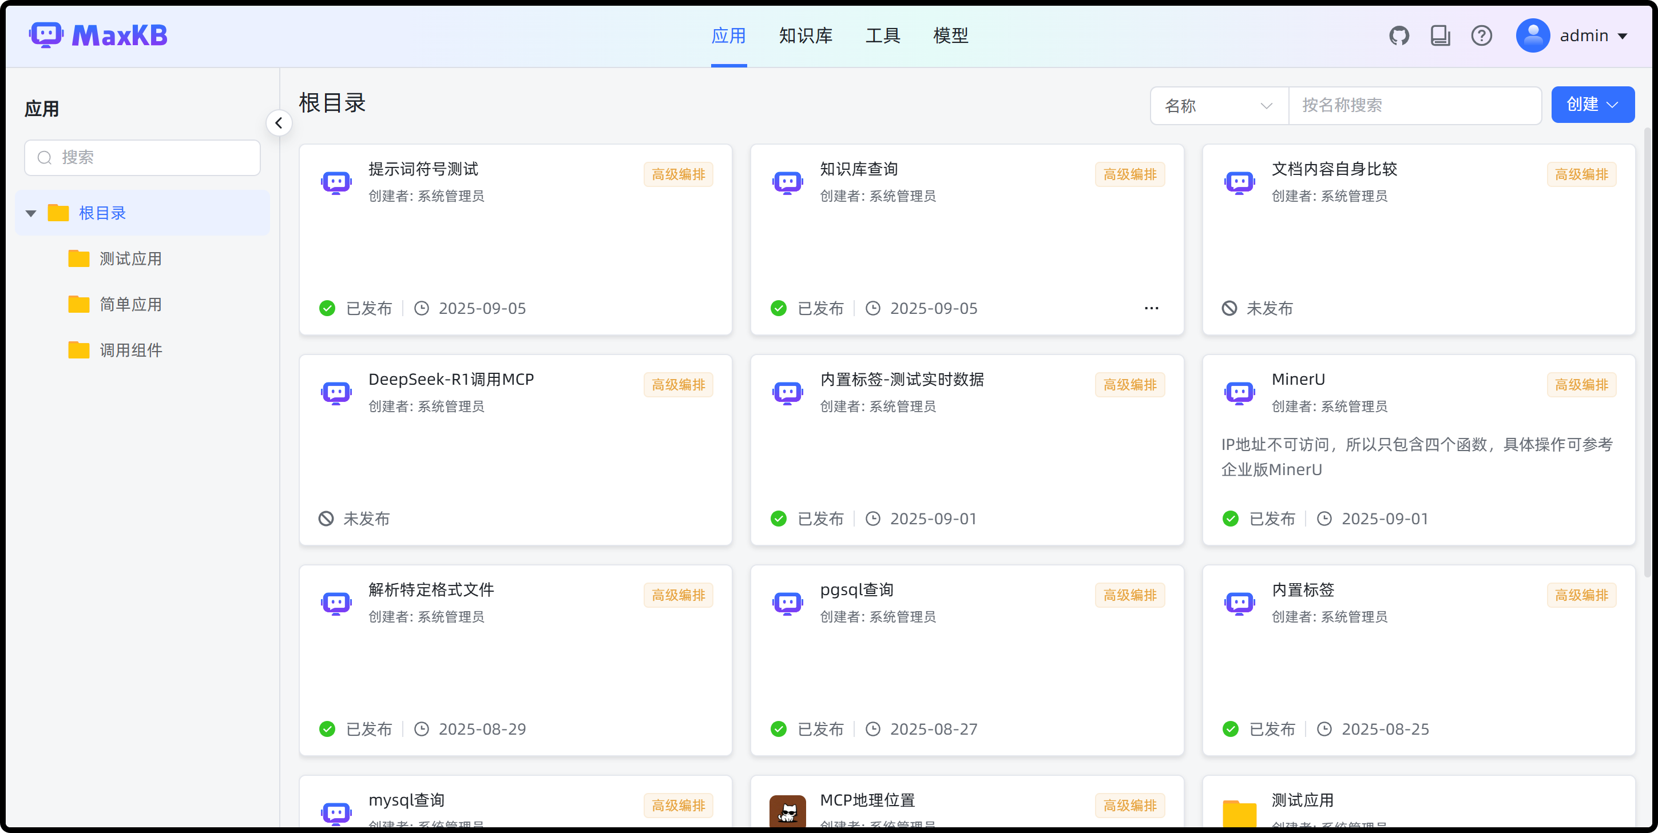Open the 提示词符号测试 application title
This screenshot has width=1658, height=833.
pyautogui.click(x=423, y=169)
